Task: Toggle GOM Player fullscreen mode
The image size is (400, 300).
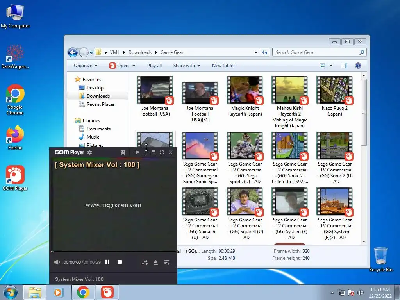Action: 162,152
